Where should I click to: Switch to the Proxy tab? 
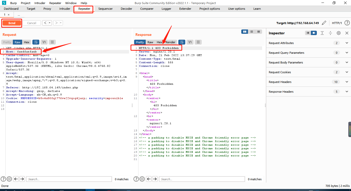pos(47,9)
